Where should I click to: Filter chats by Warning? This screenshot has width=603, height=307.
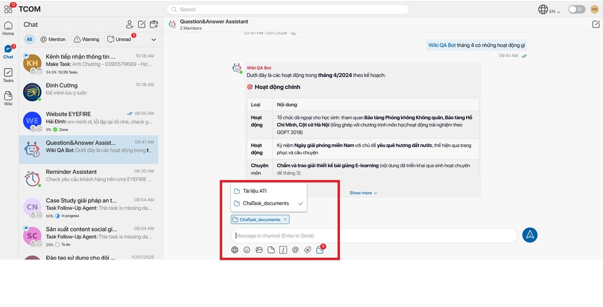pyautogui.click(x=86, y=39)
